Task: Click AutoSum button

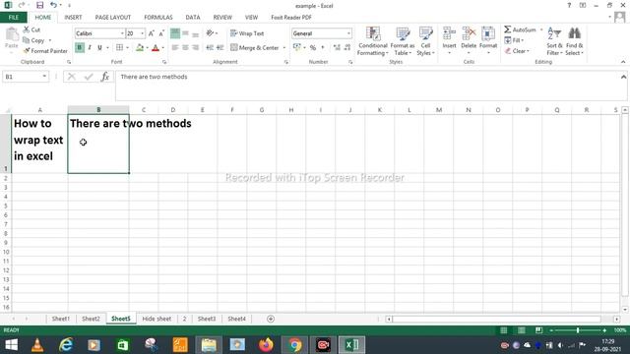Action: (521, 29)
